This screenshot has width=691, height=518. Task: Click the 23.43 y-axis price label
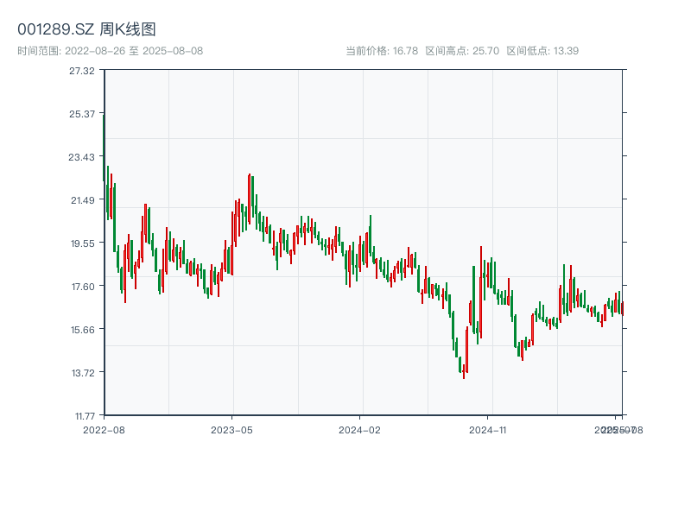(81, 157)
